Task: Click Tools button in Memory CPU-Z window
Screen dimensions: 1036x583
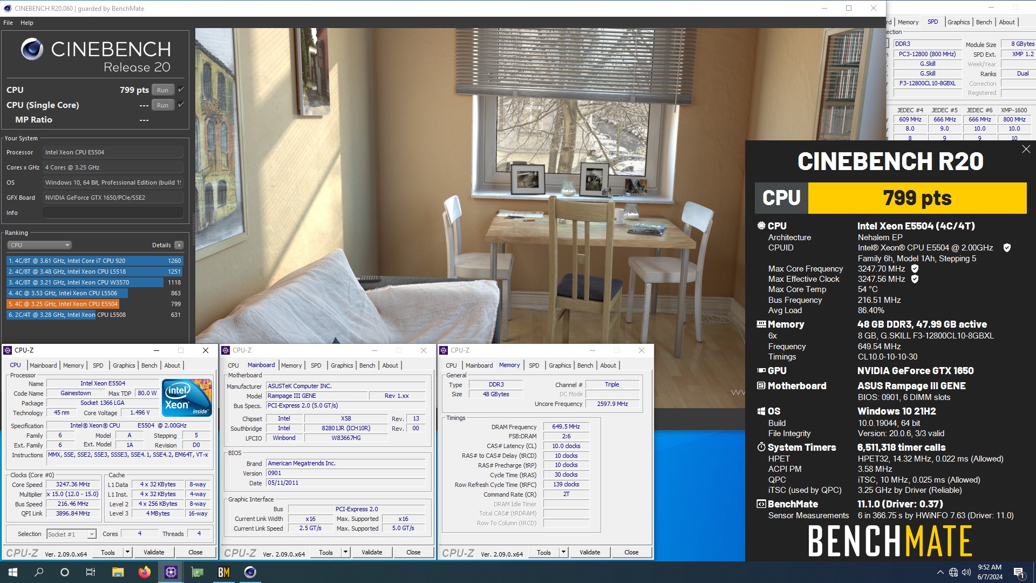Action: click(x=544, y=552)
